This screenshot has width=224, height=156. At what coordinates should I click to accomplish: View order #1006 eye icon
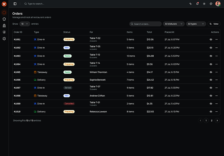(211, 80)
